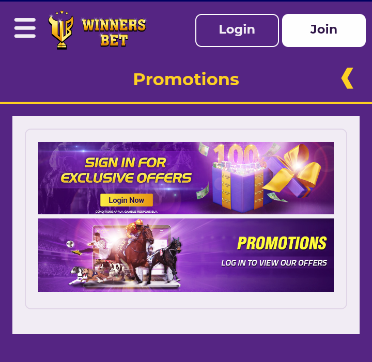The image size is (372, 362).
Task: Click Log In To View Our Offers text
Action: [x=274, y=263]
